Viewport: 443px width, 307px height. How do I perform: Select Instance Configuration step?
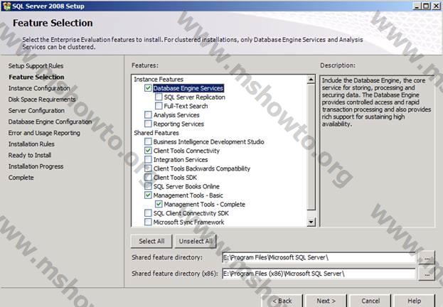click(39, 88)
